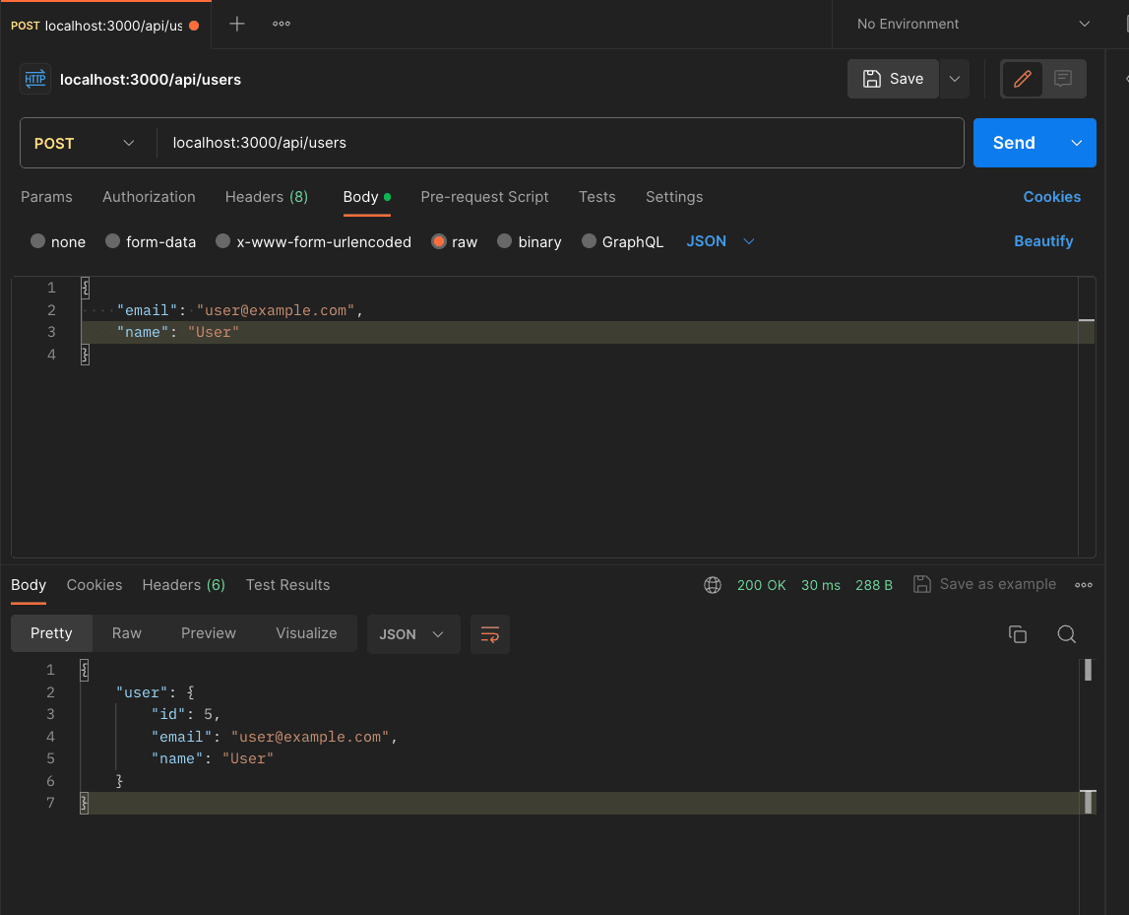Click the "user" key in response body
The image size is (1129, 915).
[142, 692]
